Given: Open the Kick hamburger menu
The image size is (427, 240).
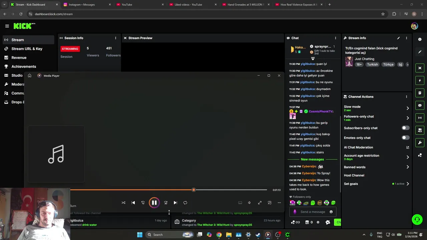Looking at the screenshot, I should (7, 26).
